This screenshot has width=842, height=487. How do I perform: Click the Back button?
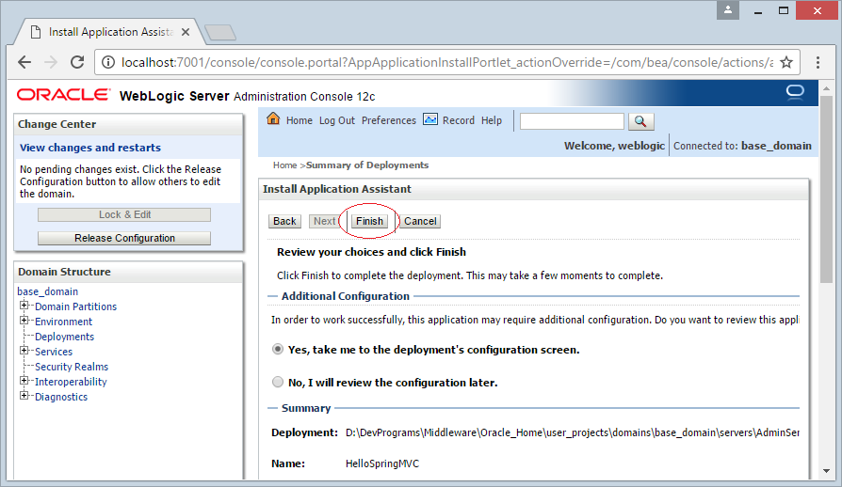(284, 221)
